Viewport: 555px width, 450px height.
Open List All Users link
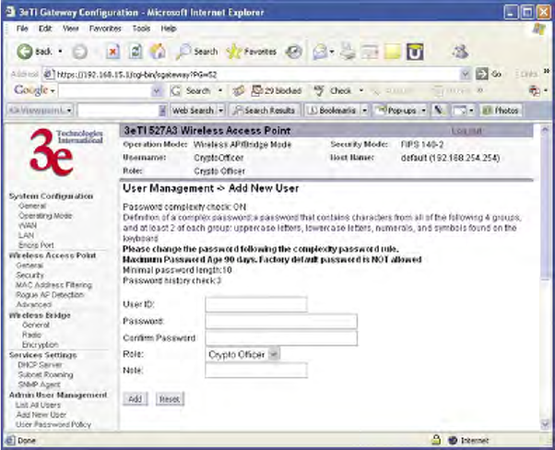coord(38,405)
